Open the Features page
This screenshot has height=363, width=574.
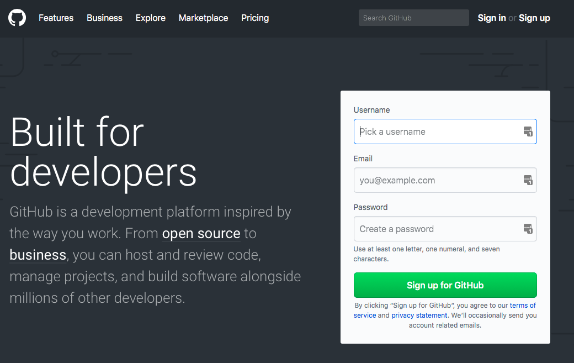pyautogui.click(x=56, y=18)
